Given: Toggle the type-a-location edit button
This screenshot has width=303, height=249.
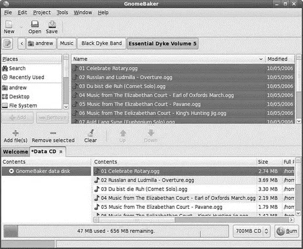Looking at the screenshot, I should click(x=7, y=43).
